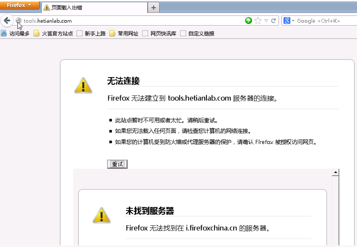Expand the URL history dropdown arrow

266,21
